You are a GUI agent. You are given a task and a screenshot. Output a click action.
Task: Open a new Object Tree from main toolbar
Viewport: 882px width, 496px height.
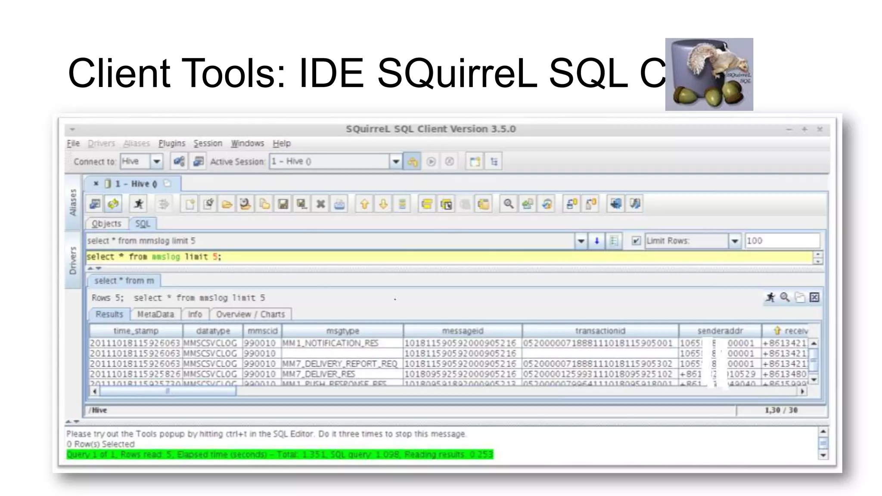coord(494,161)
